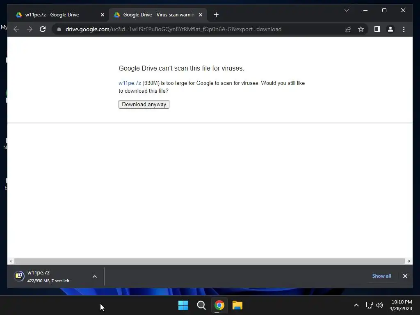Open Chrome side panel

point(377,29)
